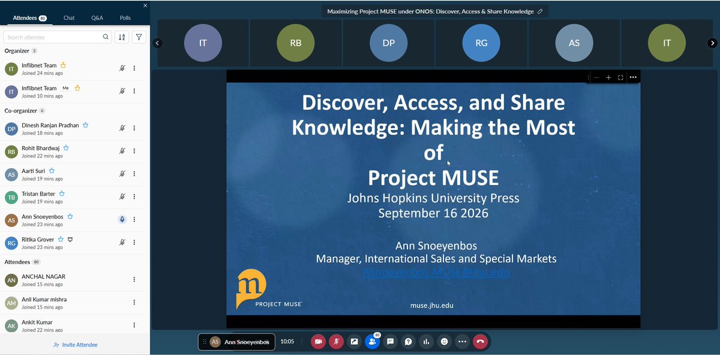Select RG participant tile in top strip
This screenshot has height=355, width=720.
(481, 43)
